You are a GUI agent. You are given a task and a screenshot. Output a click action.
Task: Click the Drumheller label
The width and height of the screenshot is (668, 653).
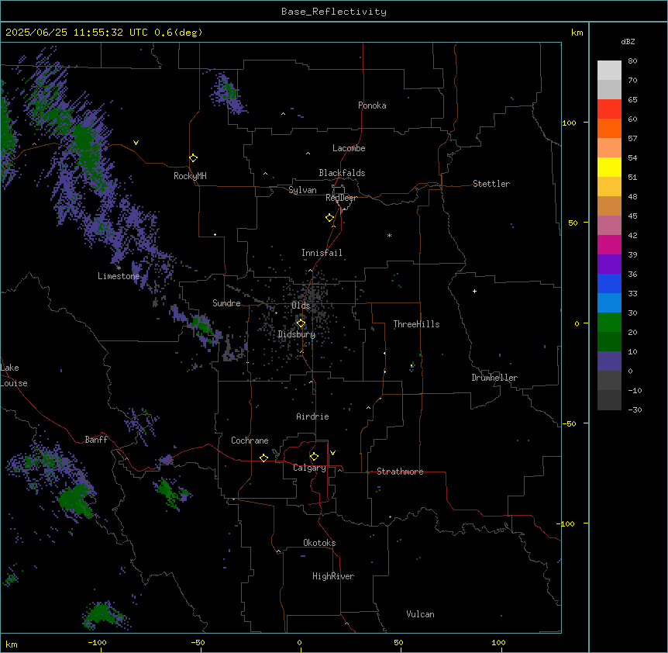click(494, 378)
